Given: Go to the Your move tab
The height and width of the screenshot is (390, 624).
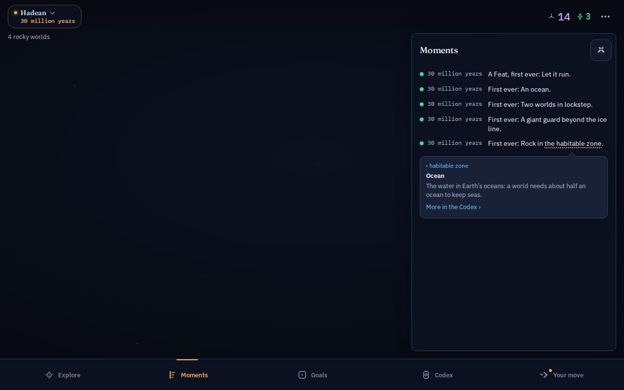Looking at the screenshot, I should (562, 375).
